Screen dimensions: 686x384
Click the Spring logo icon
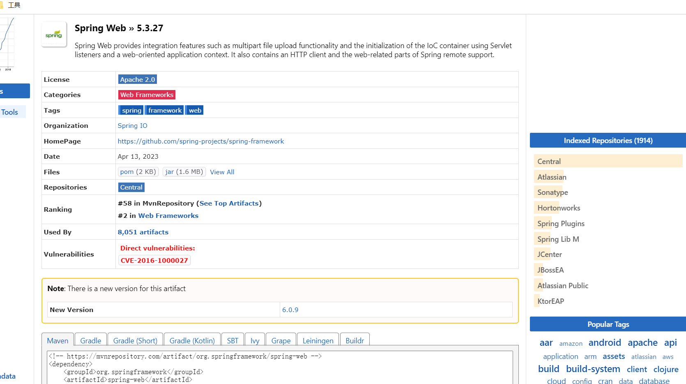click(54, 35)
